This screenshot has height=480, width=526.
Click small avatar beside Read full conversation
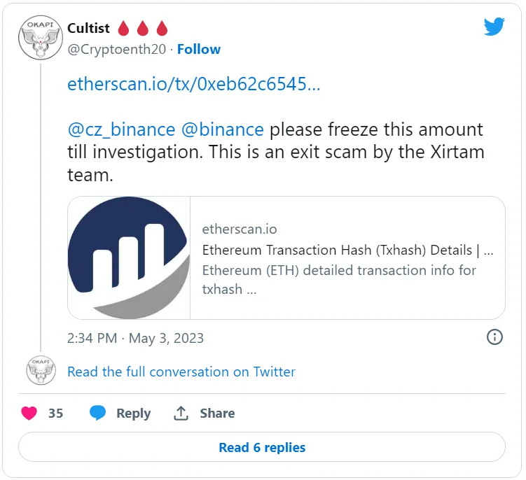[41, 371]
